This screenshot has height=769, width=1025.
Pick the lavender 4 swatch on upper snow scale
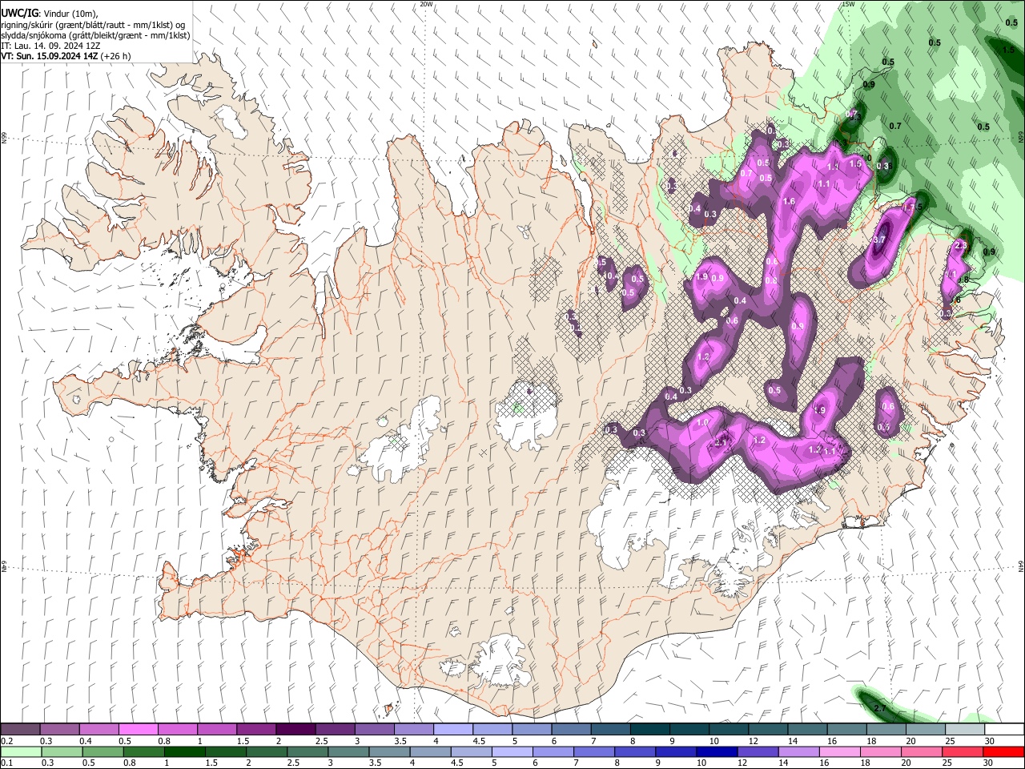452,729
